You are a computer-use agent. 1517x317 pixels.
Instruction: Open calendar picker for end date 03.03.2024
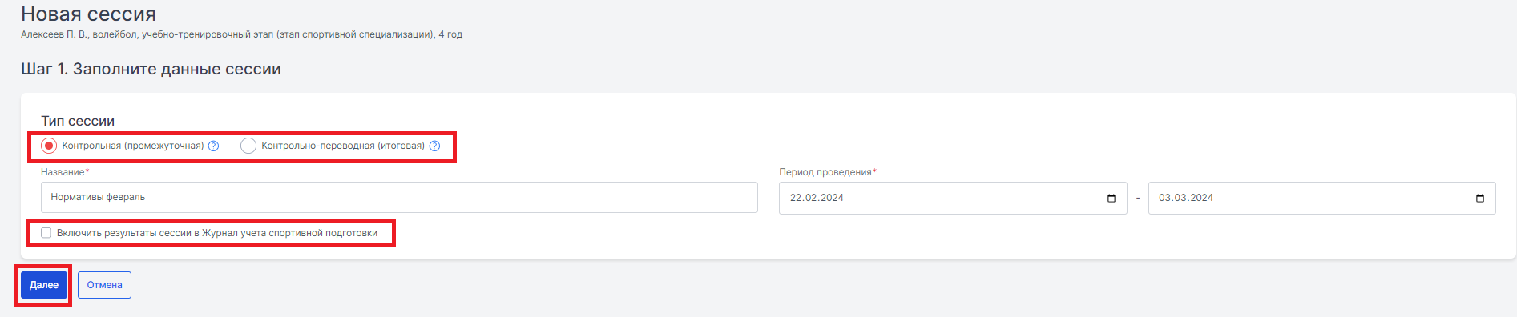click(x=1479, y=198)
